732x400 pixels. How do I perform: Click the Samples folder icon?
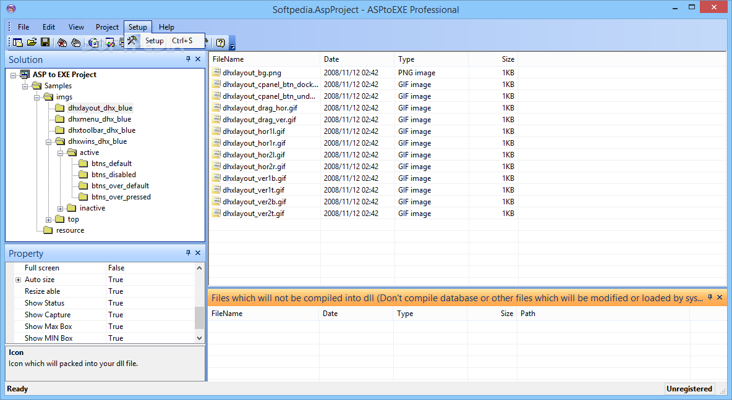pos(36,86)
